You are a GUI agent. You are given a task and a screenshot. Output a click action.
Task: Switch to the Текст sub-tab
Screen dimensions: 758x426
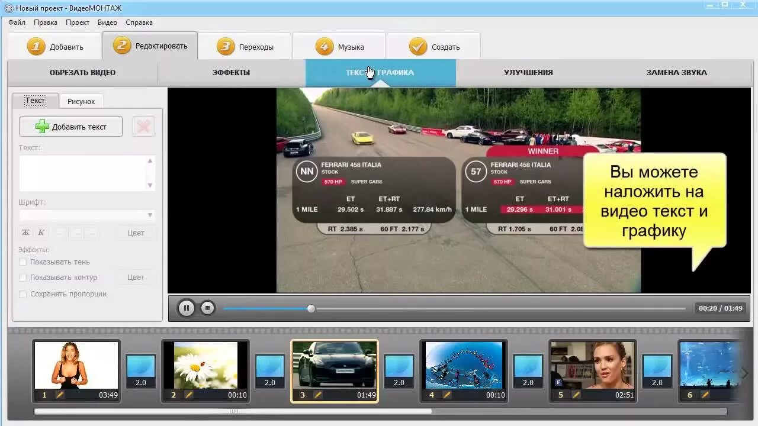tap(35, 101)
